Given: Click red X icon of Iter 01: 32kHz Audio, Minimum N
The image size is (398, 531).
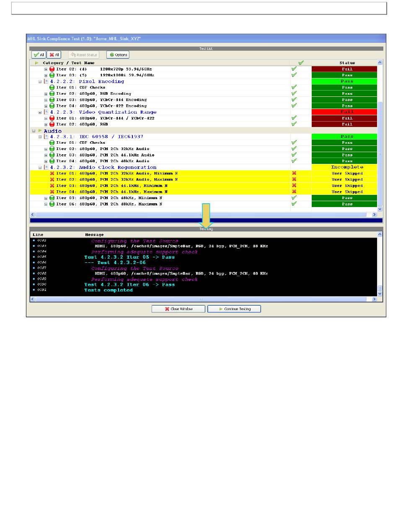Looking at the screenshot, I should tap(52, 174).
